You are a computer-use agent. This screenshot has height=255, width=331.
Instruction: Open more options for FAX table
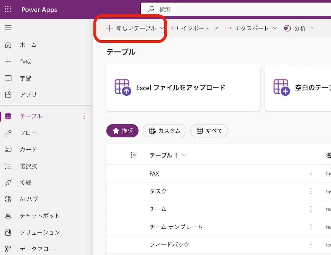point(311,174)
